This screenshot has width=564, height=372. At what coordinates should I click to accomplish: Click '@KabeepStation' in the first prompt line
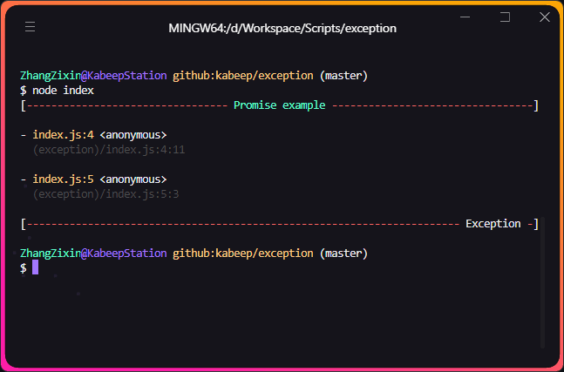coord(124,76)
